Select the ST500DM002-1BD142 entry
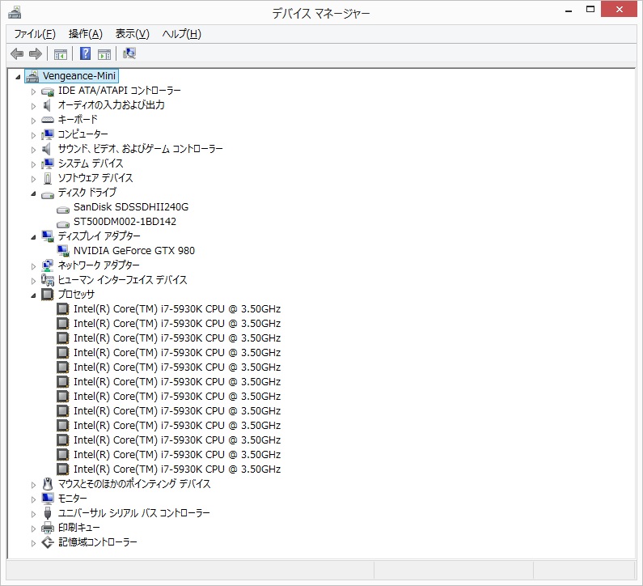Screen dimensions: 643x586 [x=125, y=222]
